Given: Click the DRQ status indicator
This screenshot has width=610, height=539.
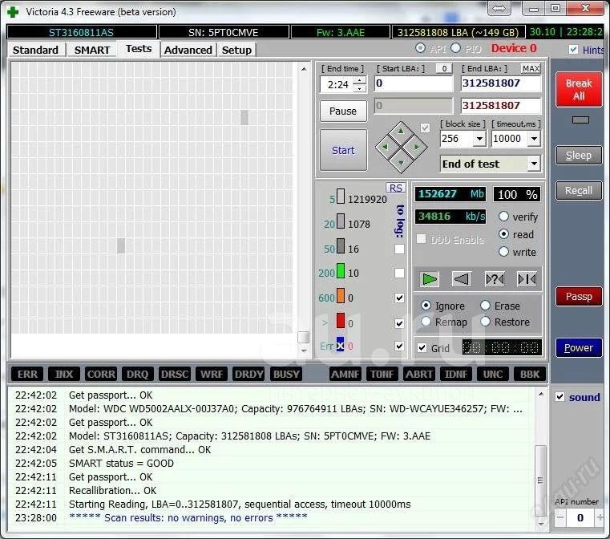Looking at the screenshot, I should coord(137,374).
